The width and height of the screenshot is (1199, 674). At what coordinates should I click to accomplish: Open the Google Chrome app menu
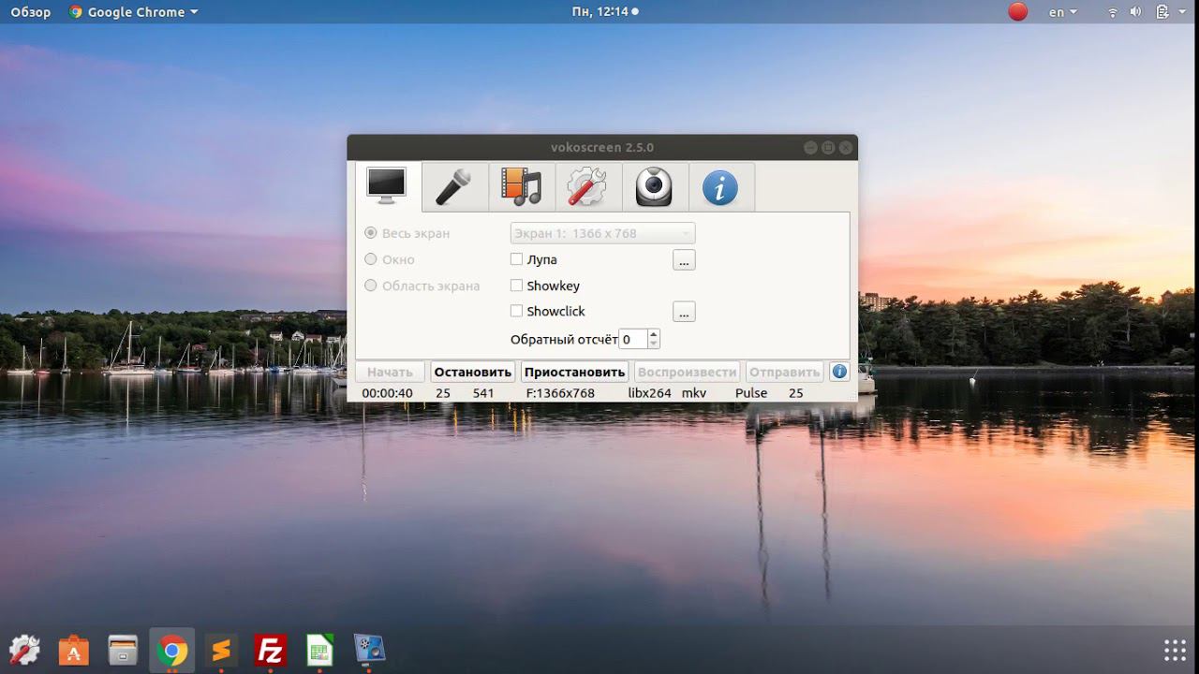134,12
